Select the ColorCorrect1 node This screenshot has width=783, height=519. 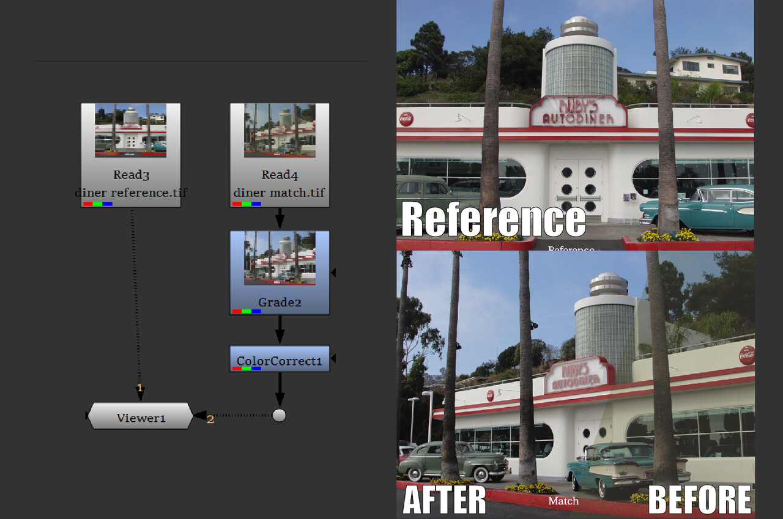coord(280,359)
